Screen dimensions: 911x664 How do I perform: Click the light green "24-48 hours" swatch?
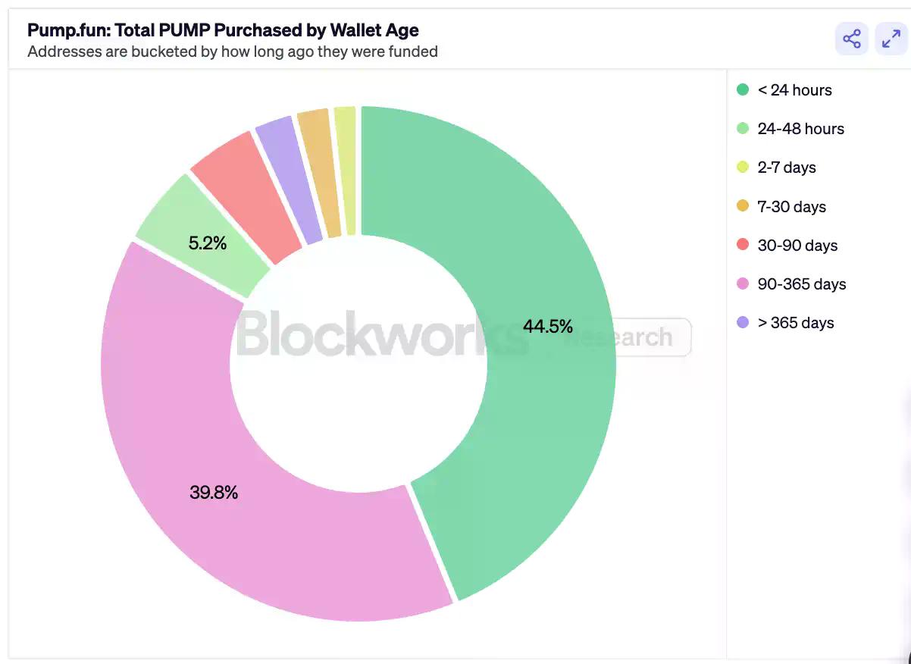pos(744,129)
